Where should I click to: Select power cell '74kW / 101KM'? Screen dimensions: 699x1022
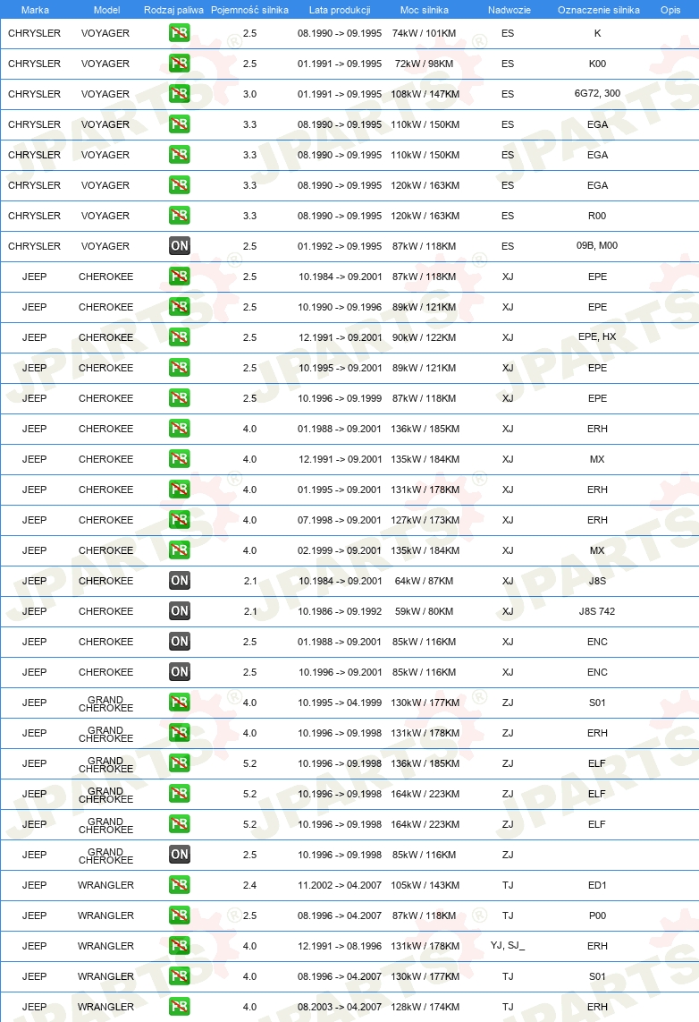pos(425,33)
